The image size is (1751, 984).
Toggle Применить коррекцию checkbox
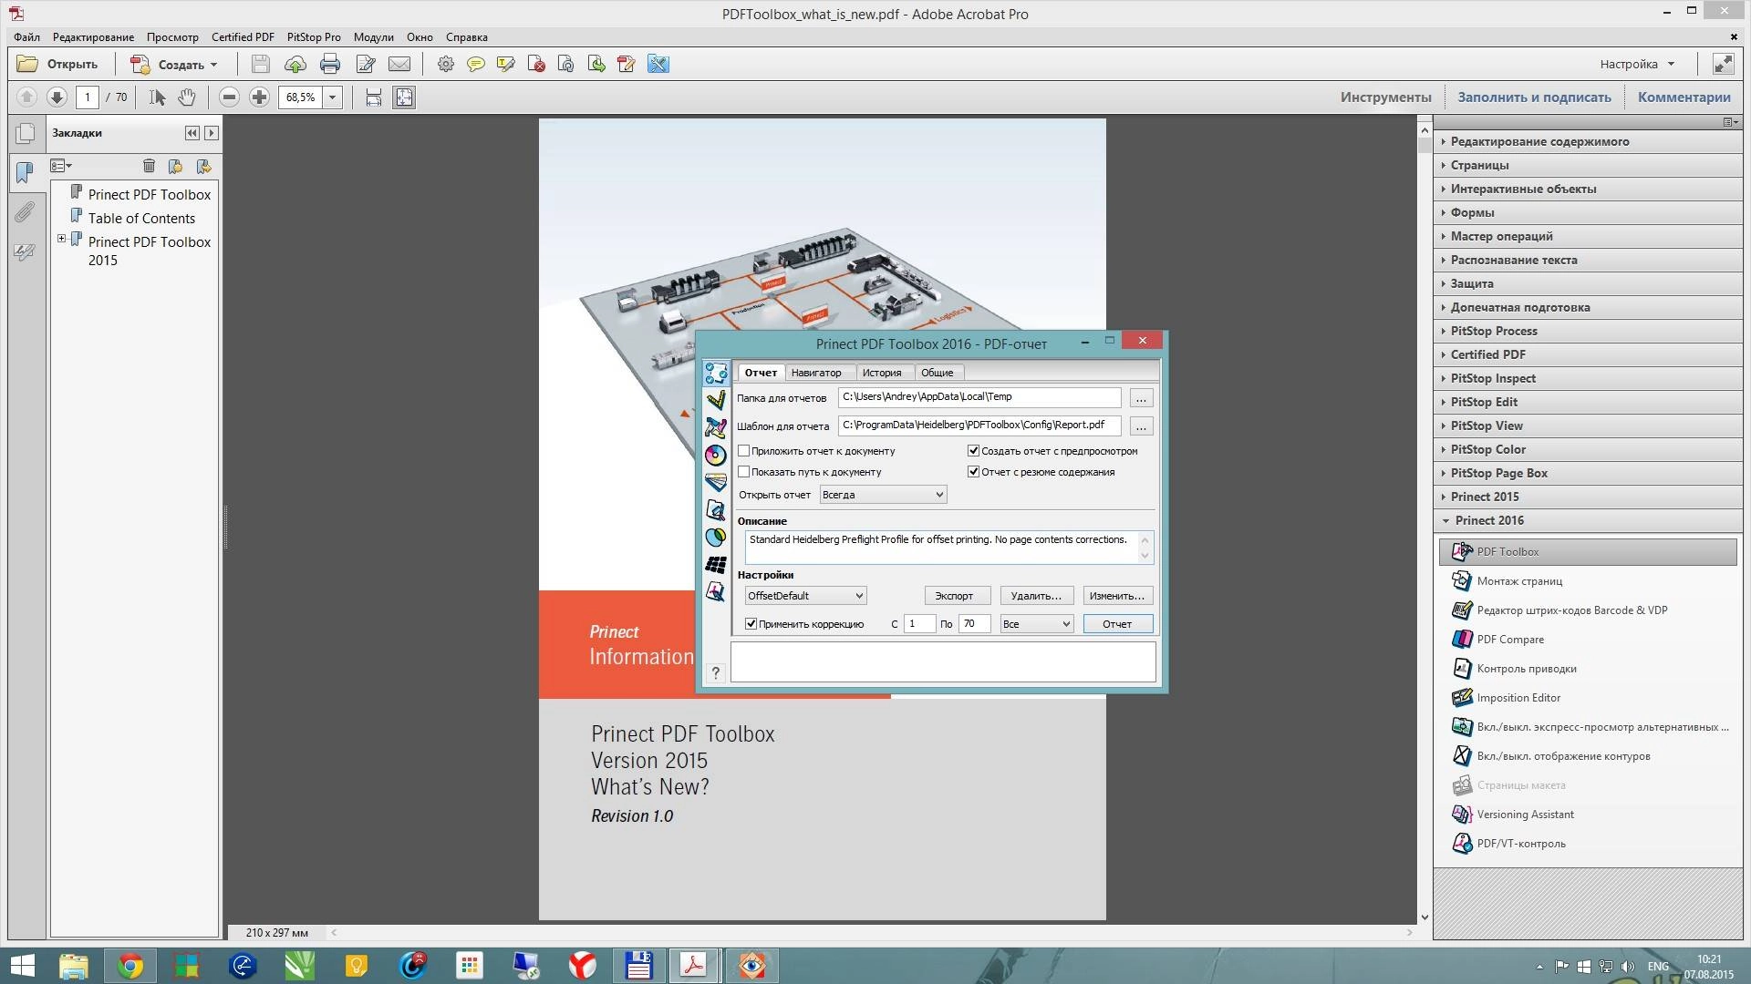point(751,623)
